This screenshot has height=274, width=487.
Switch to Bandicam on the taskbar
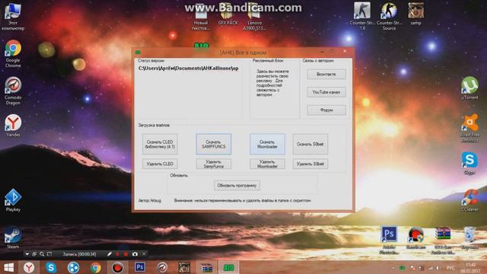(x=117, y=267)
